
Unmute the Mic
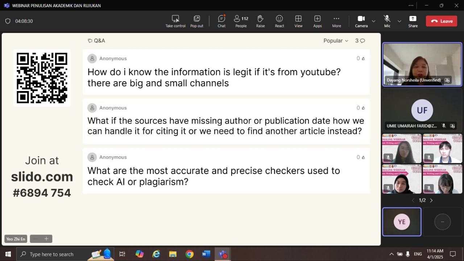pyautogui.click(x=387, y=21)
